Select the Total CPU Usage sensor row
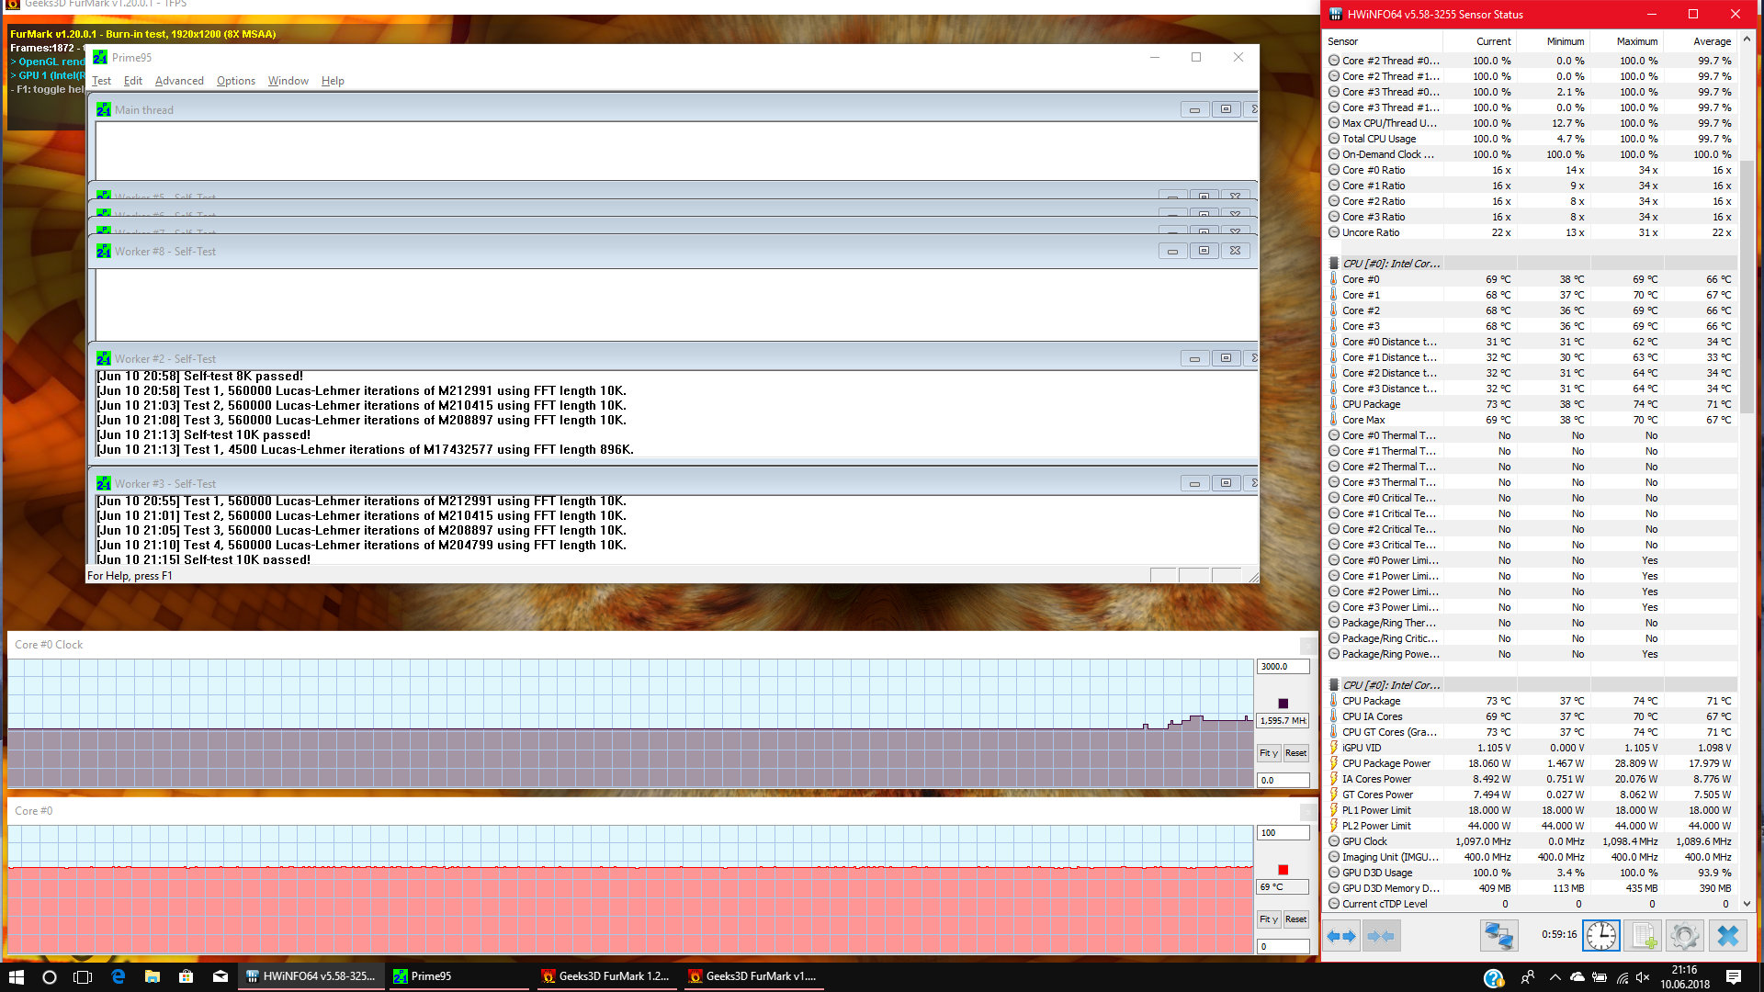 [1531, 139]
